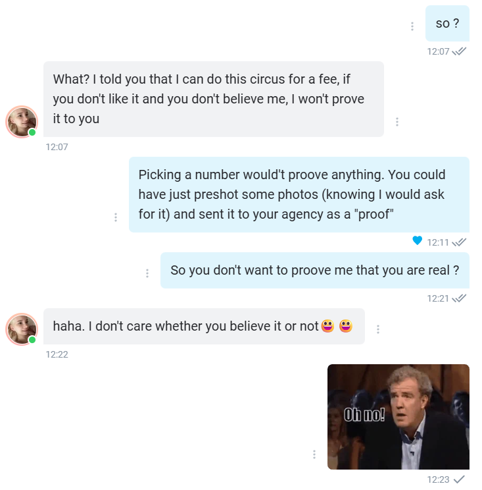Open options menu beside the "so ?" message
The image size is (482, 490).
pyautogui.click(x=412, y=26)
